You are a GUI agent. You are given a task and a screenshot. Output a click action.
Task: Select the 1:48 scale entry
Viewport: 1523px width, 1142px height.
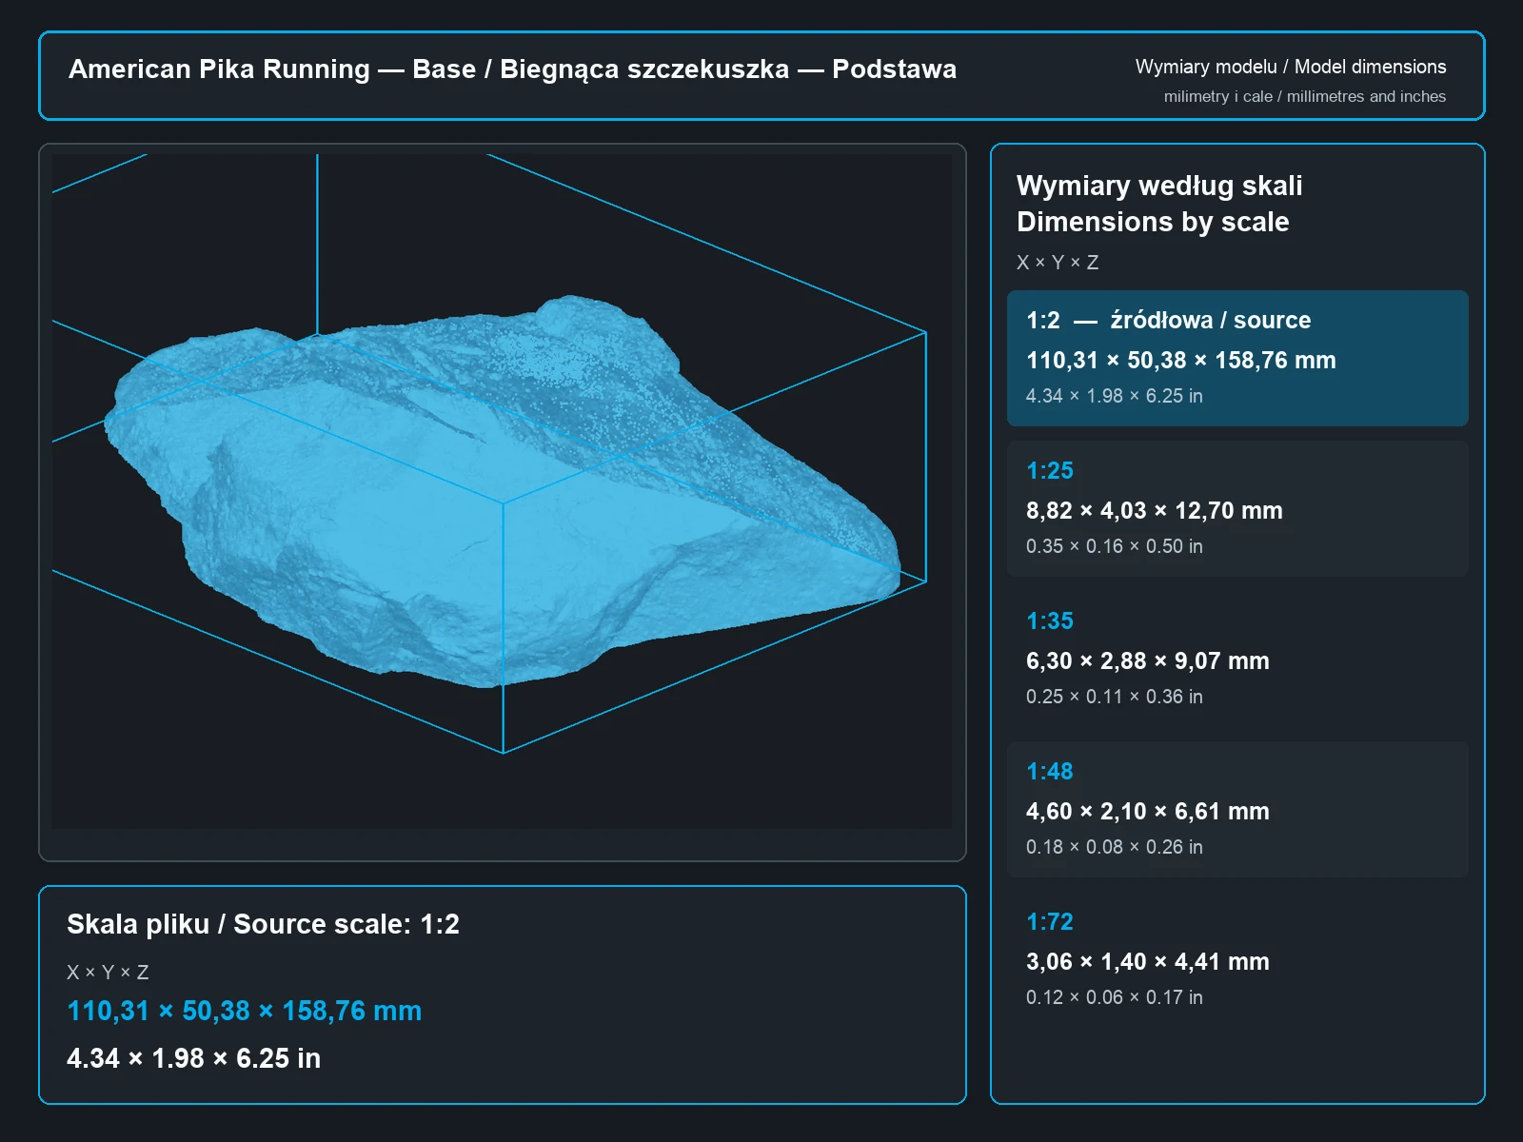point(1237,809)
